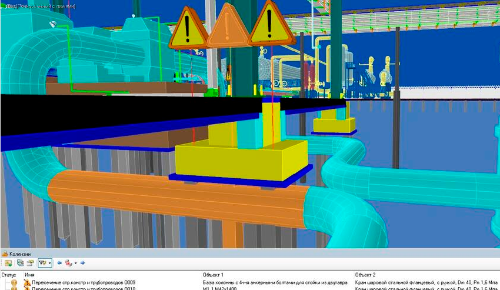The height and width of the screenshot is (290, 500).
Task: Click the first icon in the Коллизии toolbar
Action: (8, 263)
